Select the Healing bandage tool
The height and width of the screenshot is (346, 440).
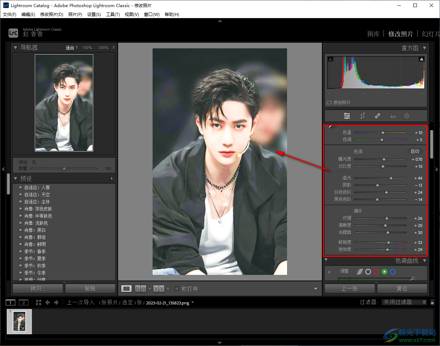pyautogui.click(x=377, y=116)
